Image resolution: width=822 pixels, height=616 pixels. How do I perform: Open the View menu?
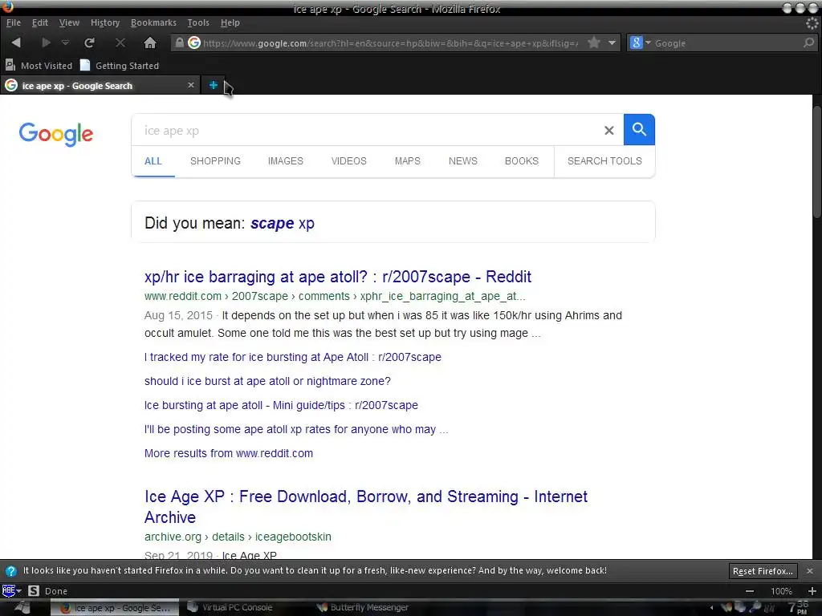[69, 22]
